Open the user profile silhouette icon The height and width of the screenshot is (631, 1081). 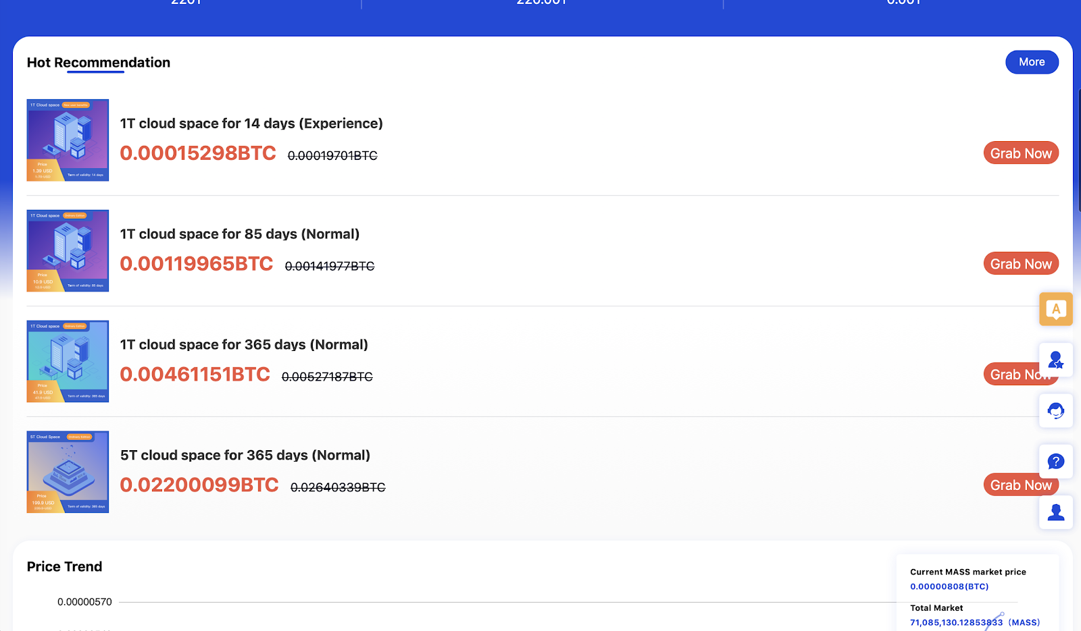pyautogui.click(x=1056, y=512)
